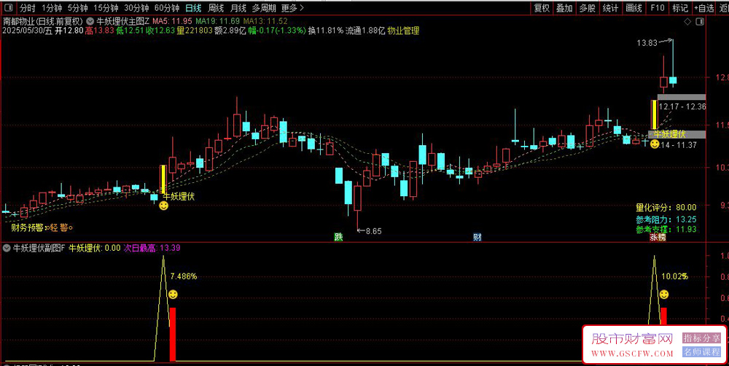Click the left yellow signal bar in main chart

tap(163, 179)
